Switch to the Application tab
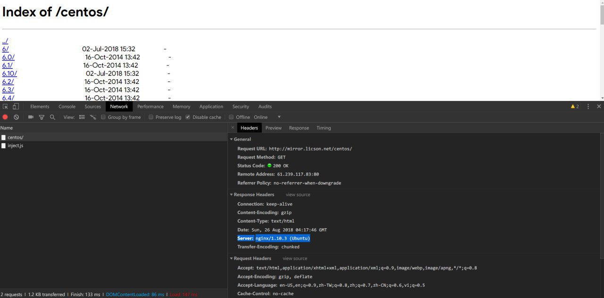Screen dimensions: 604x298 211,107
